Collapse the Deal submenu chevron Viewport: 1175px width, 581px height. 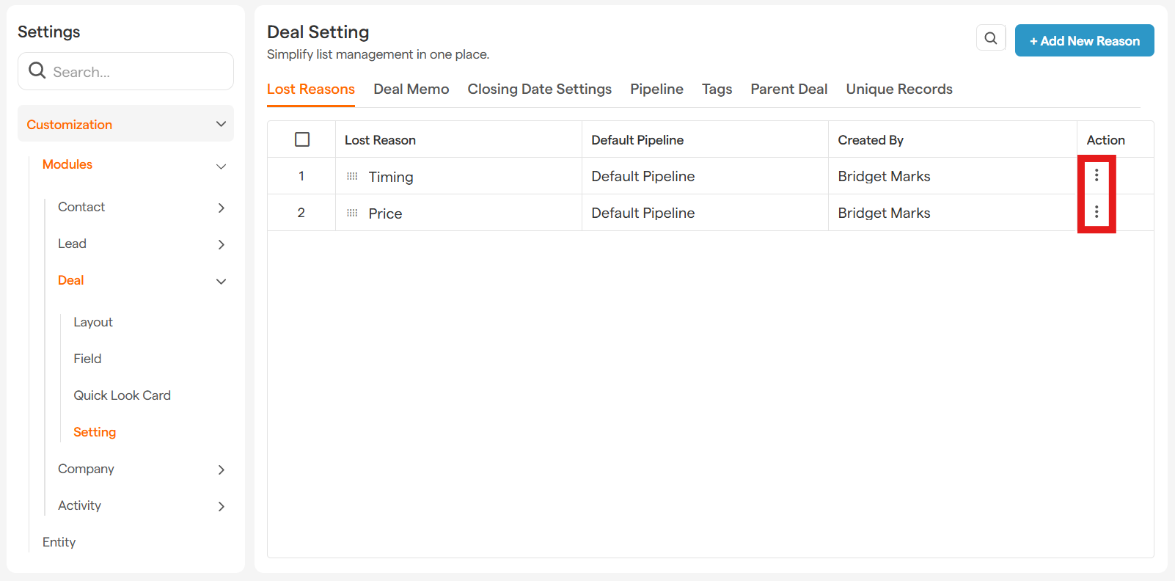pos(221,282)
